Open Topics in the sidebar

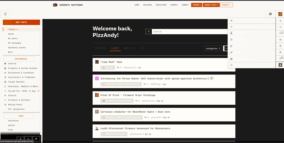(21, 29)
